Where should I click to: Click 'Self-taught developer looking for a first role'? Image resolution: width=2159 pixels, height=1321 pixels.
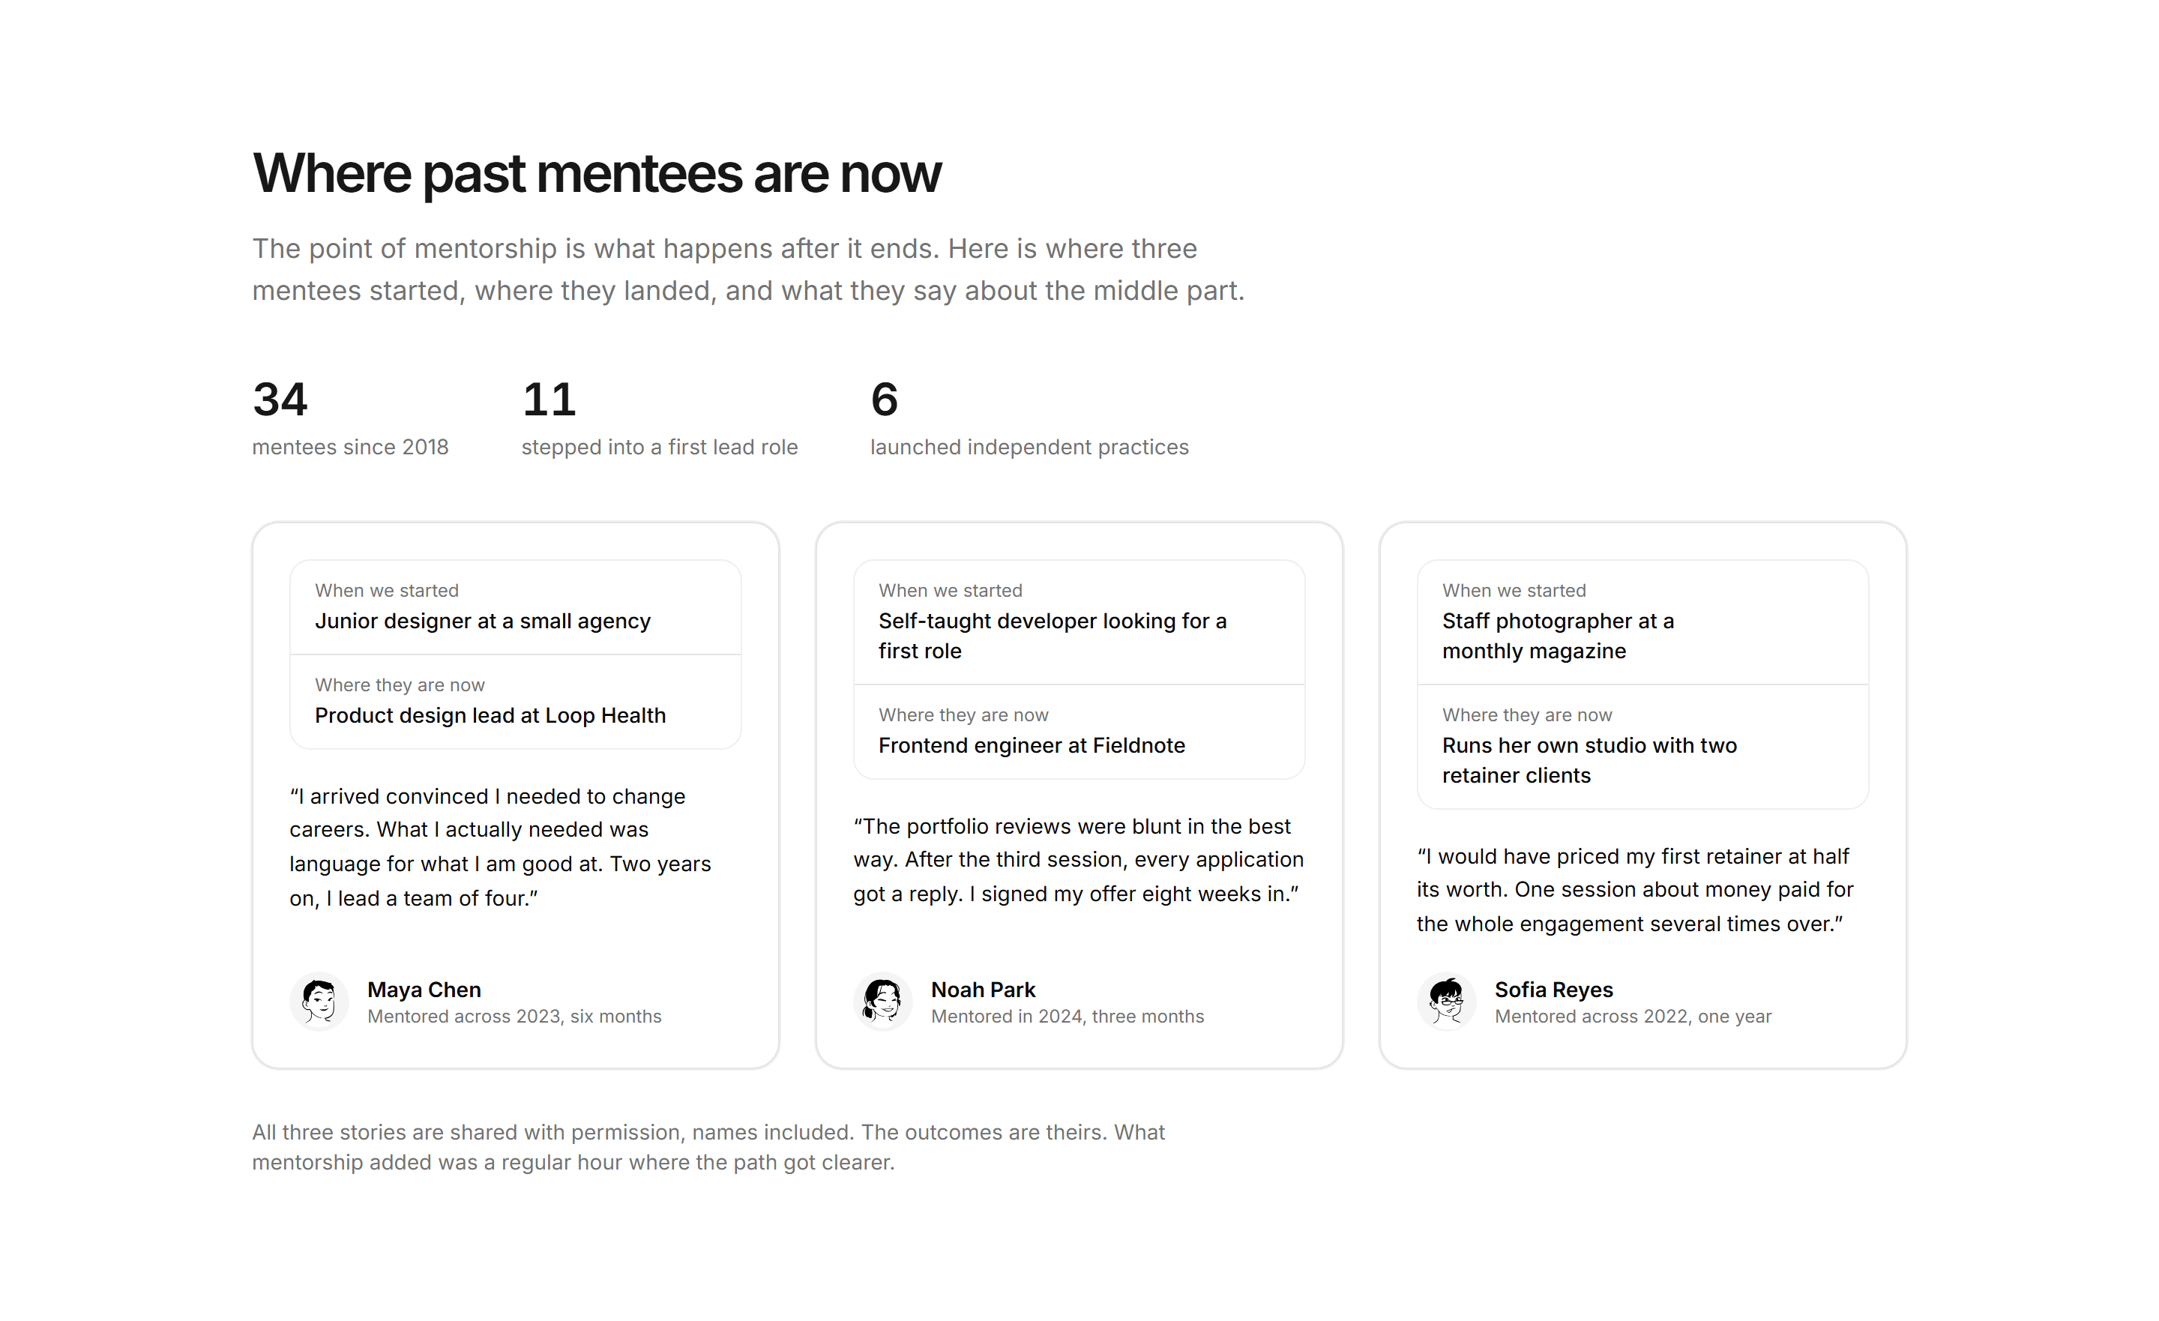coord(1053,636)
